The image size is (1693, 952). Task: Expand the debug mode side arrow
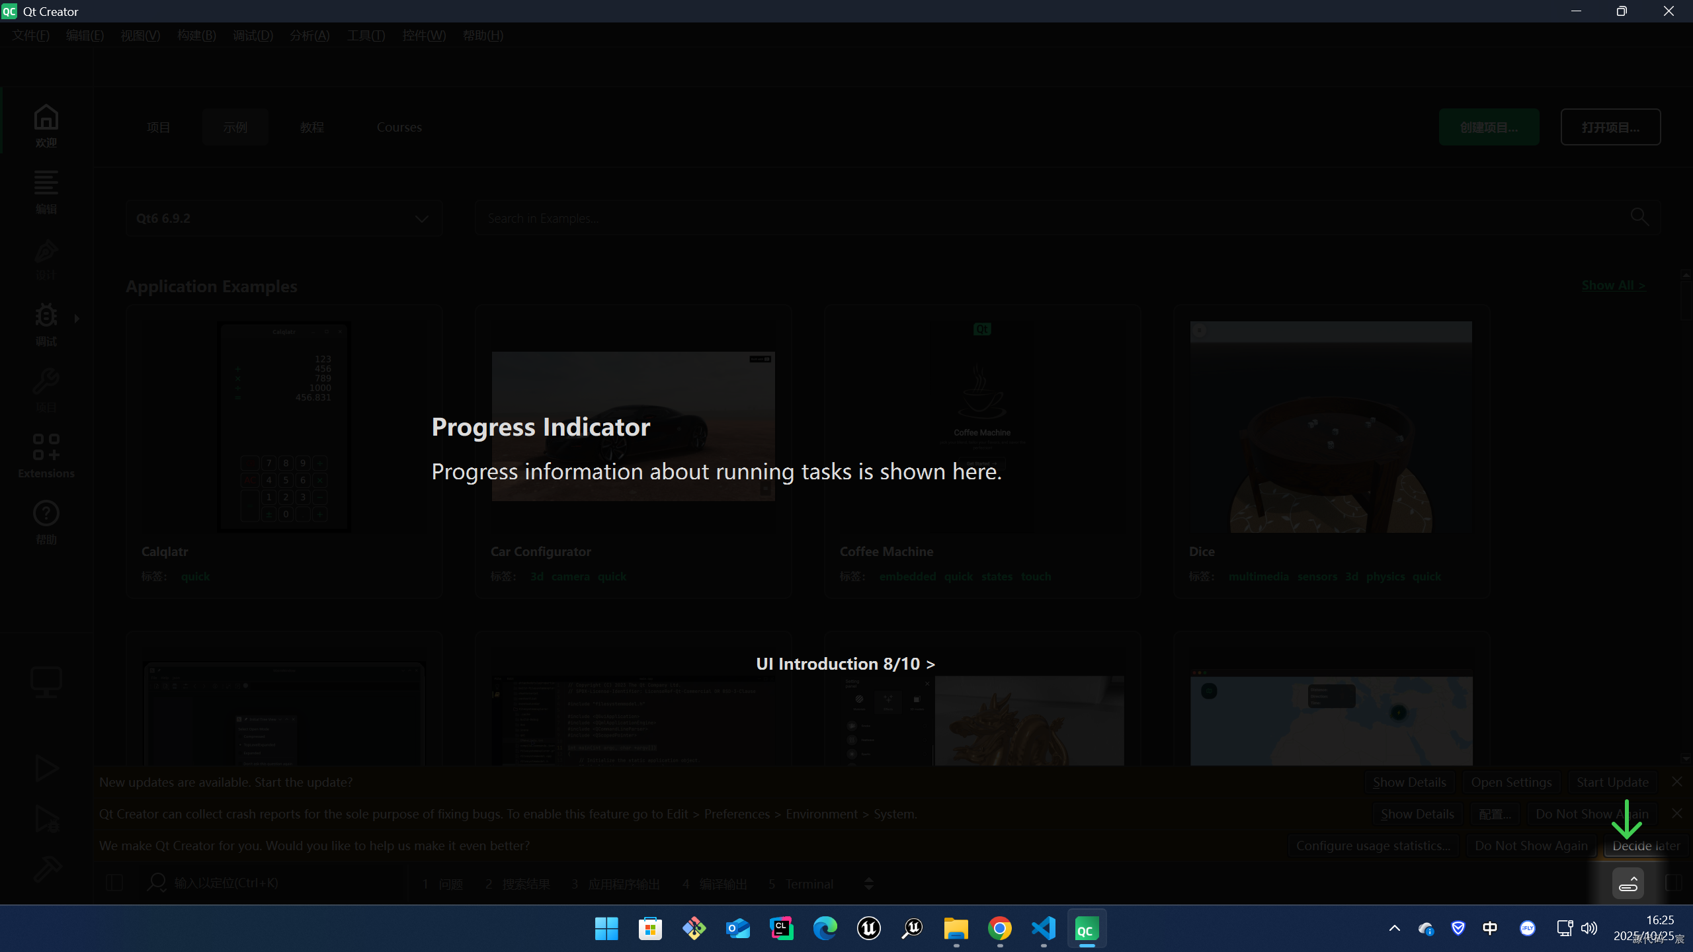(77, 319)
